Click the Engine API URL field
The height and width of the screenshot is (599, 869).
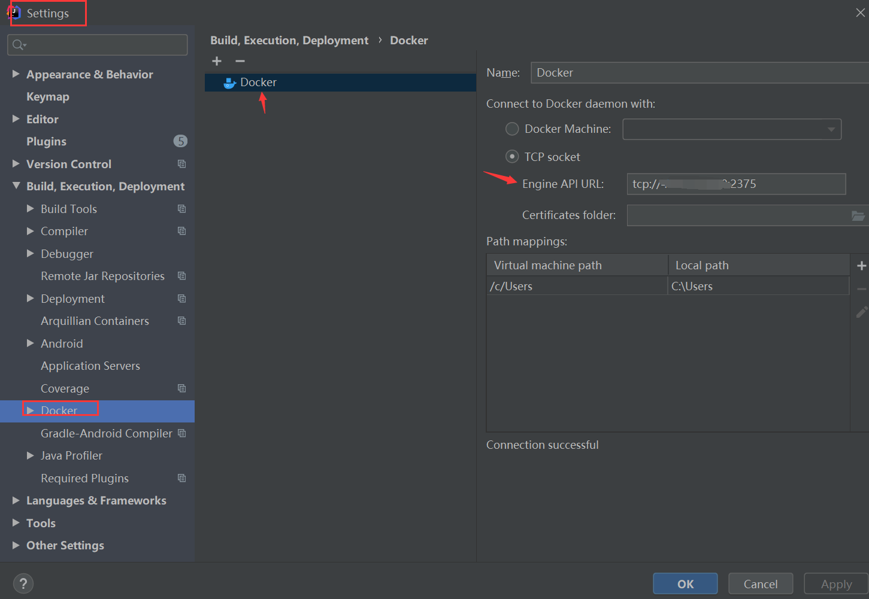(x=736, y=184)
